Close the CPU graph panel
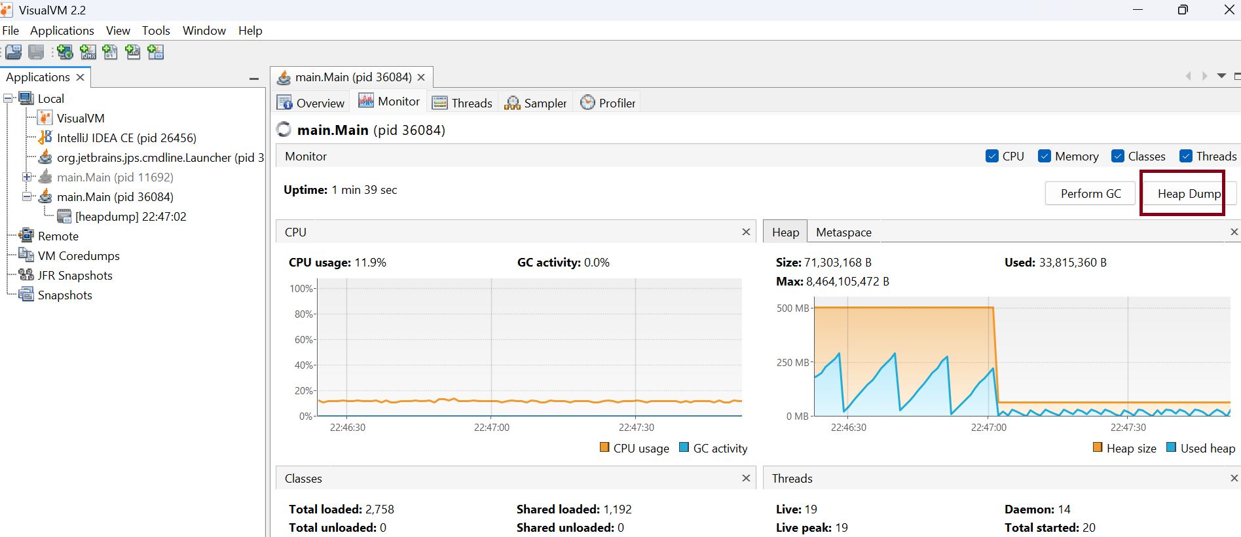 [x=746, y=232]
